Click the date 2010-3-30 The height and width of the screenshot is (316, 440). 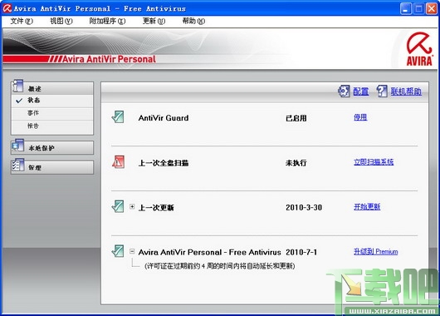pos(304,208)
